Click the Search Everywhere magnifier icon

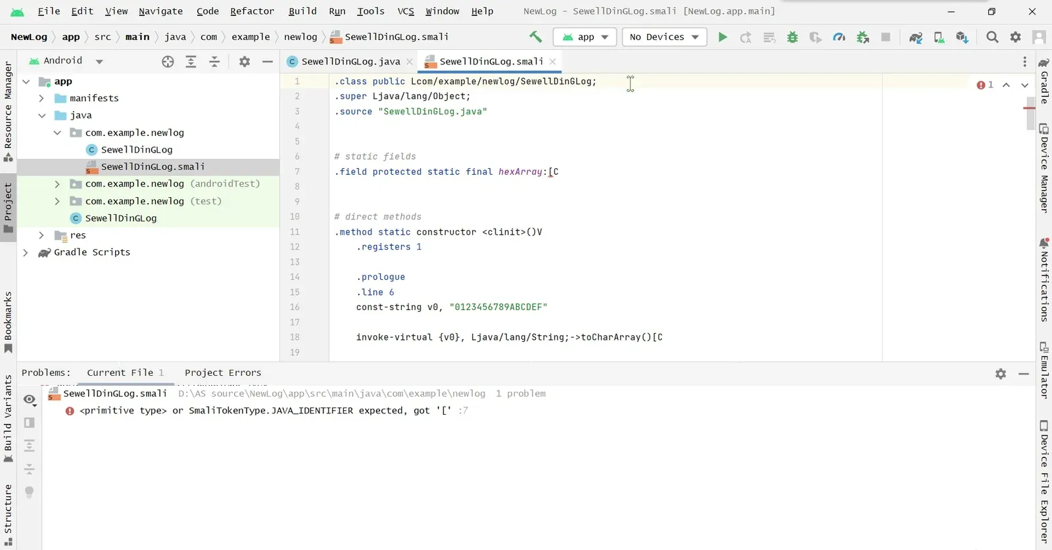coord(992,37)
